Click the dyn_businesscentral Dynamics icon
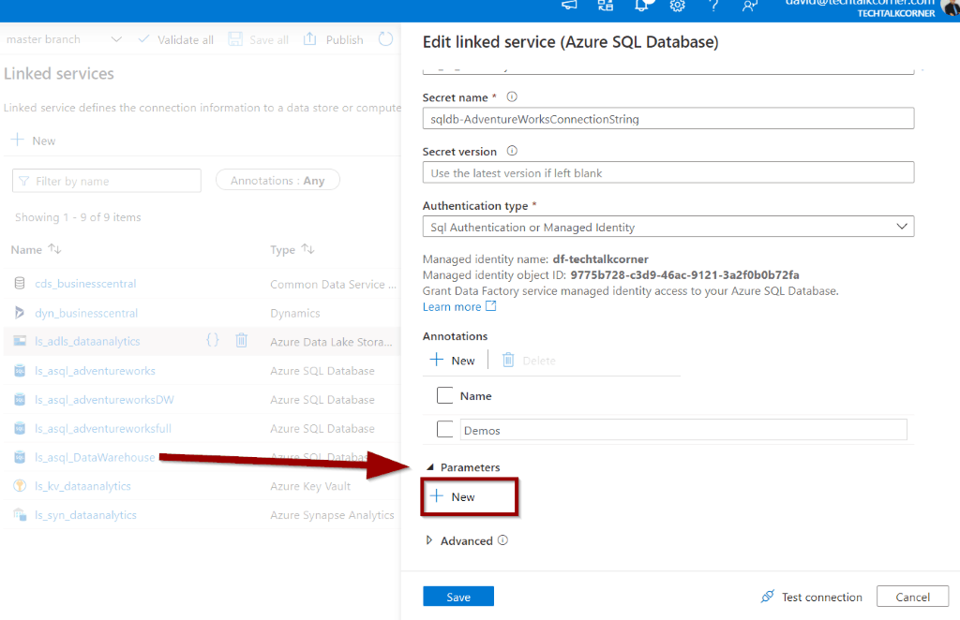The image size is (960, 620). pos(20,313)
